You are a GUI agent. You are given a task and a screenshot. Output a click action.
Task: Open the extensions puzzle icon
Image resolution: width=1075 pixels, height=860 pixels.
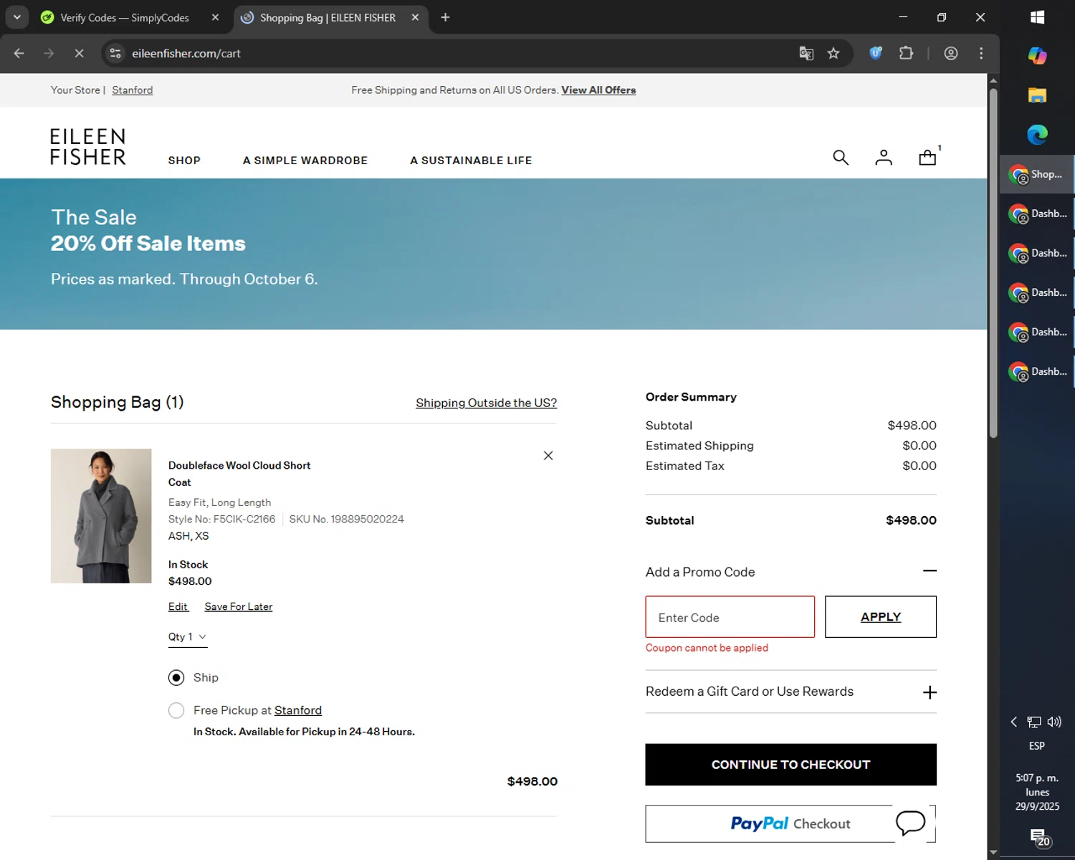coord(906,53)
